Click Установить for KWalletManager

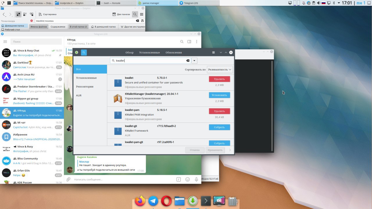coord(219,95)
